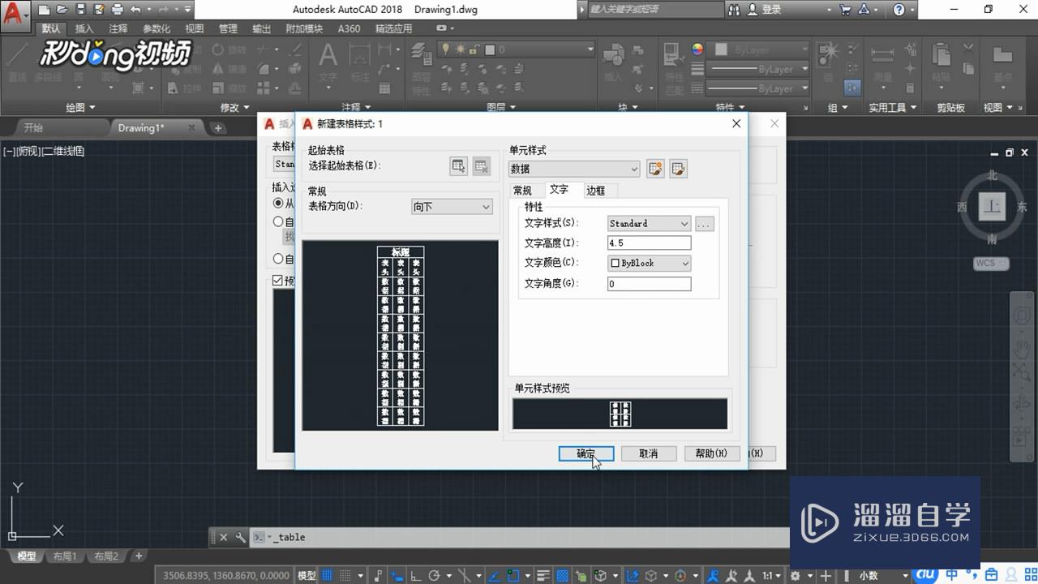Click the New file icon in quick access toolbar

[44, 10]
